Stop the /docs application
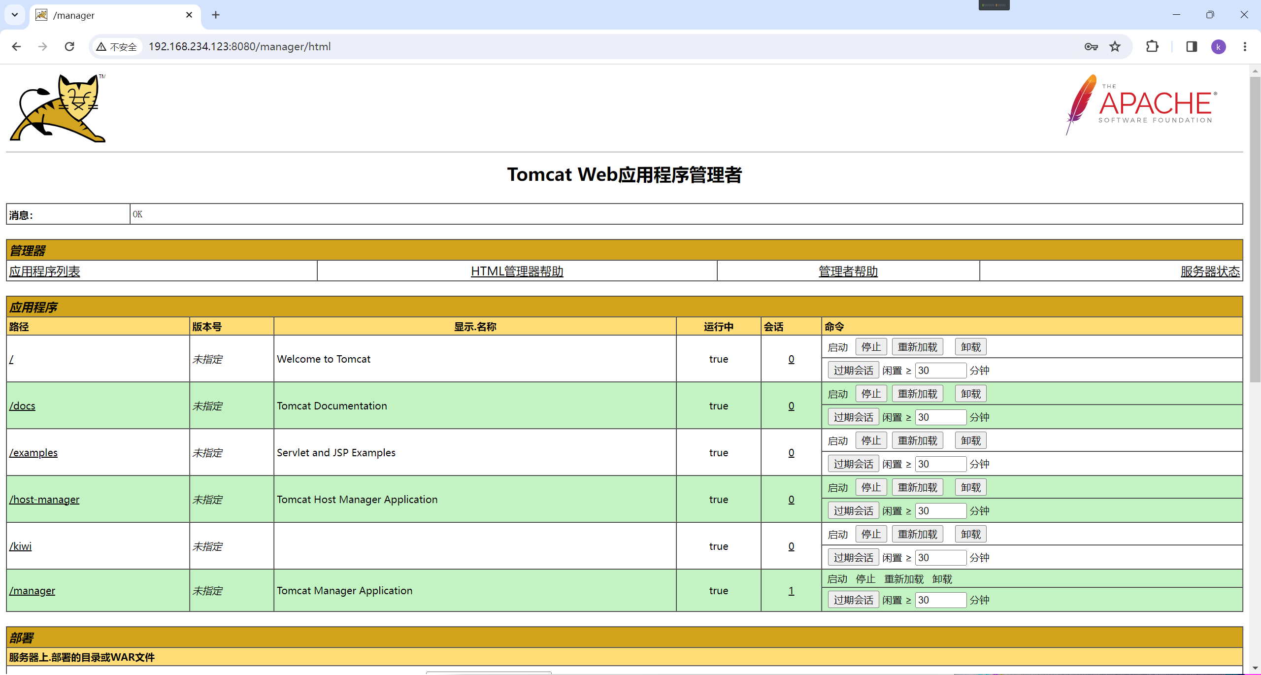Viewport: 1261px width, 675px height. 871,394
